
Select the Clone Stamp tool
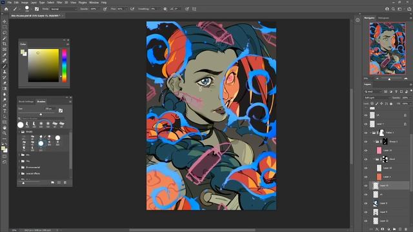tap(5, 72)
